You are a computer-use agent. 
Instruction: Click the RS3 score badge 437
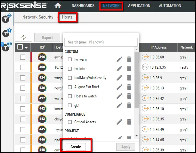[x=42, y=98]
